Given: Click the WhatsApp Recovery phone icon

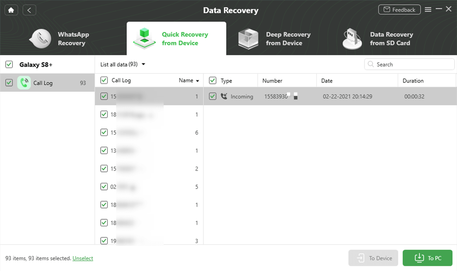Looking at the screenshot, I should [41, 39].
